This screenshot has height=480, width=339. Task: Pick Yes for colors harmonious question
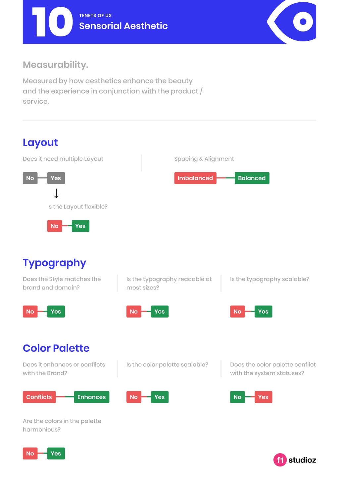[x=56, y=453]
